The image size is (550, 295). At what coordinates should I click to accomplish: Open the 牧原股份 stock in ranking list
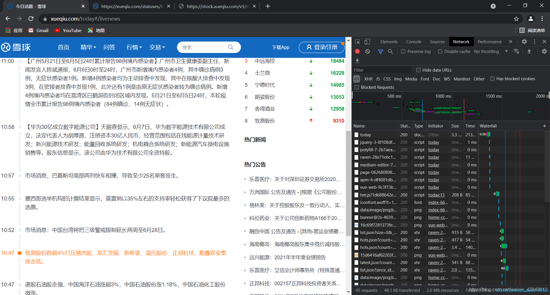[x=265, y=121]
